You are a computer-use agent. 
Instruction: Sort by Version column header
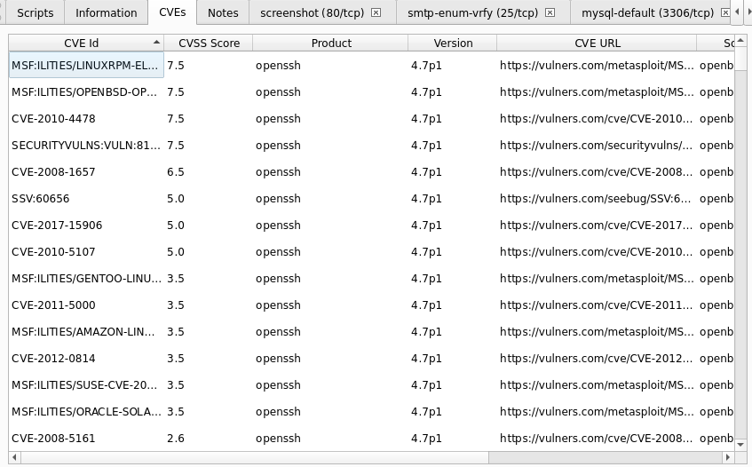coord(453,44)
